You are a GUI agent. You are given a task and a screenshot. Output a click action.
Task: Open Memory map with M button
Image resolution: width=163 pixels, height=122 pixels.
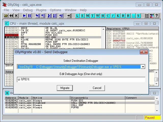pos(87,16)
